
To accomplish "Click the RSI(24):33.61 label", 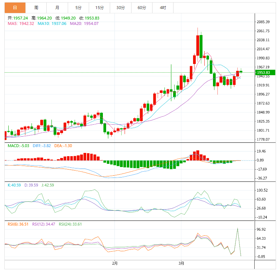I will pos(70,224).
